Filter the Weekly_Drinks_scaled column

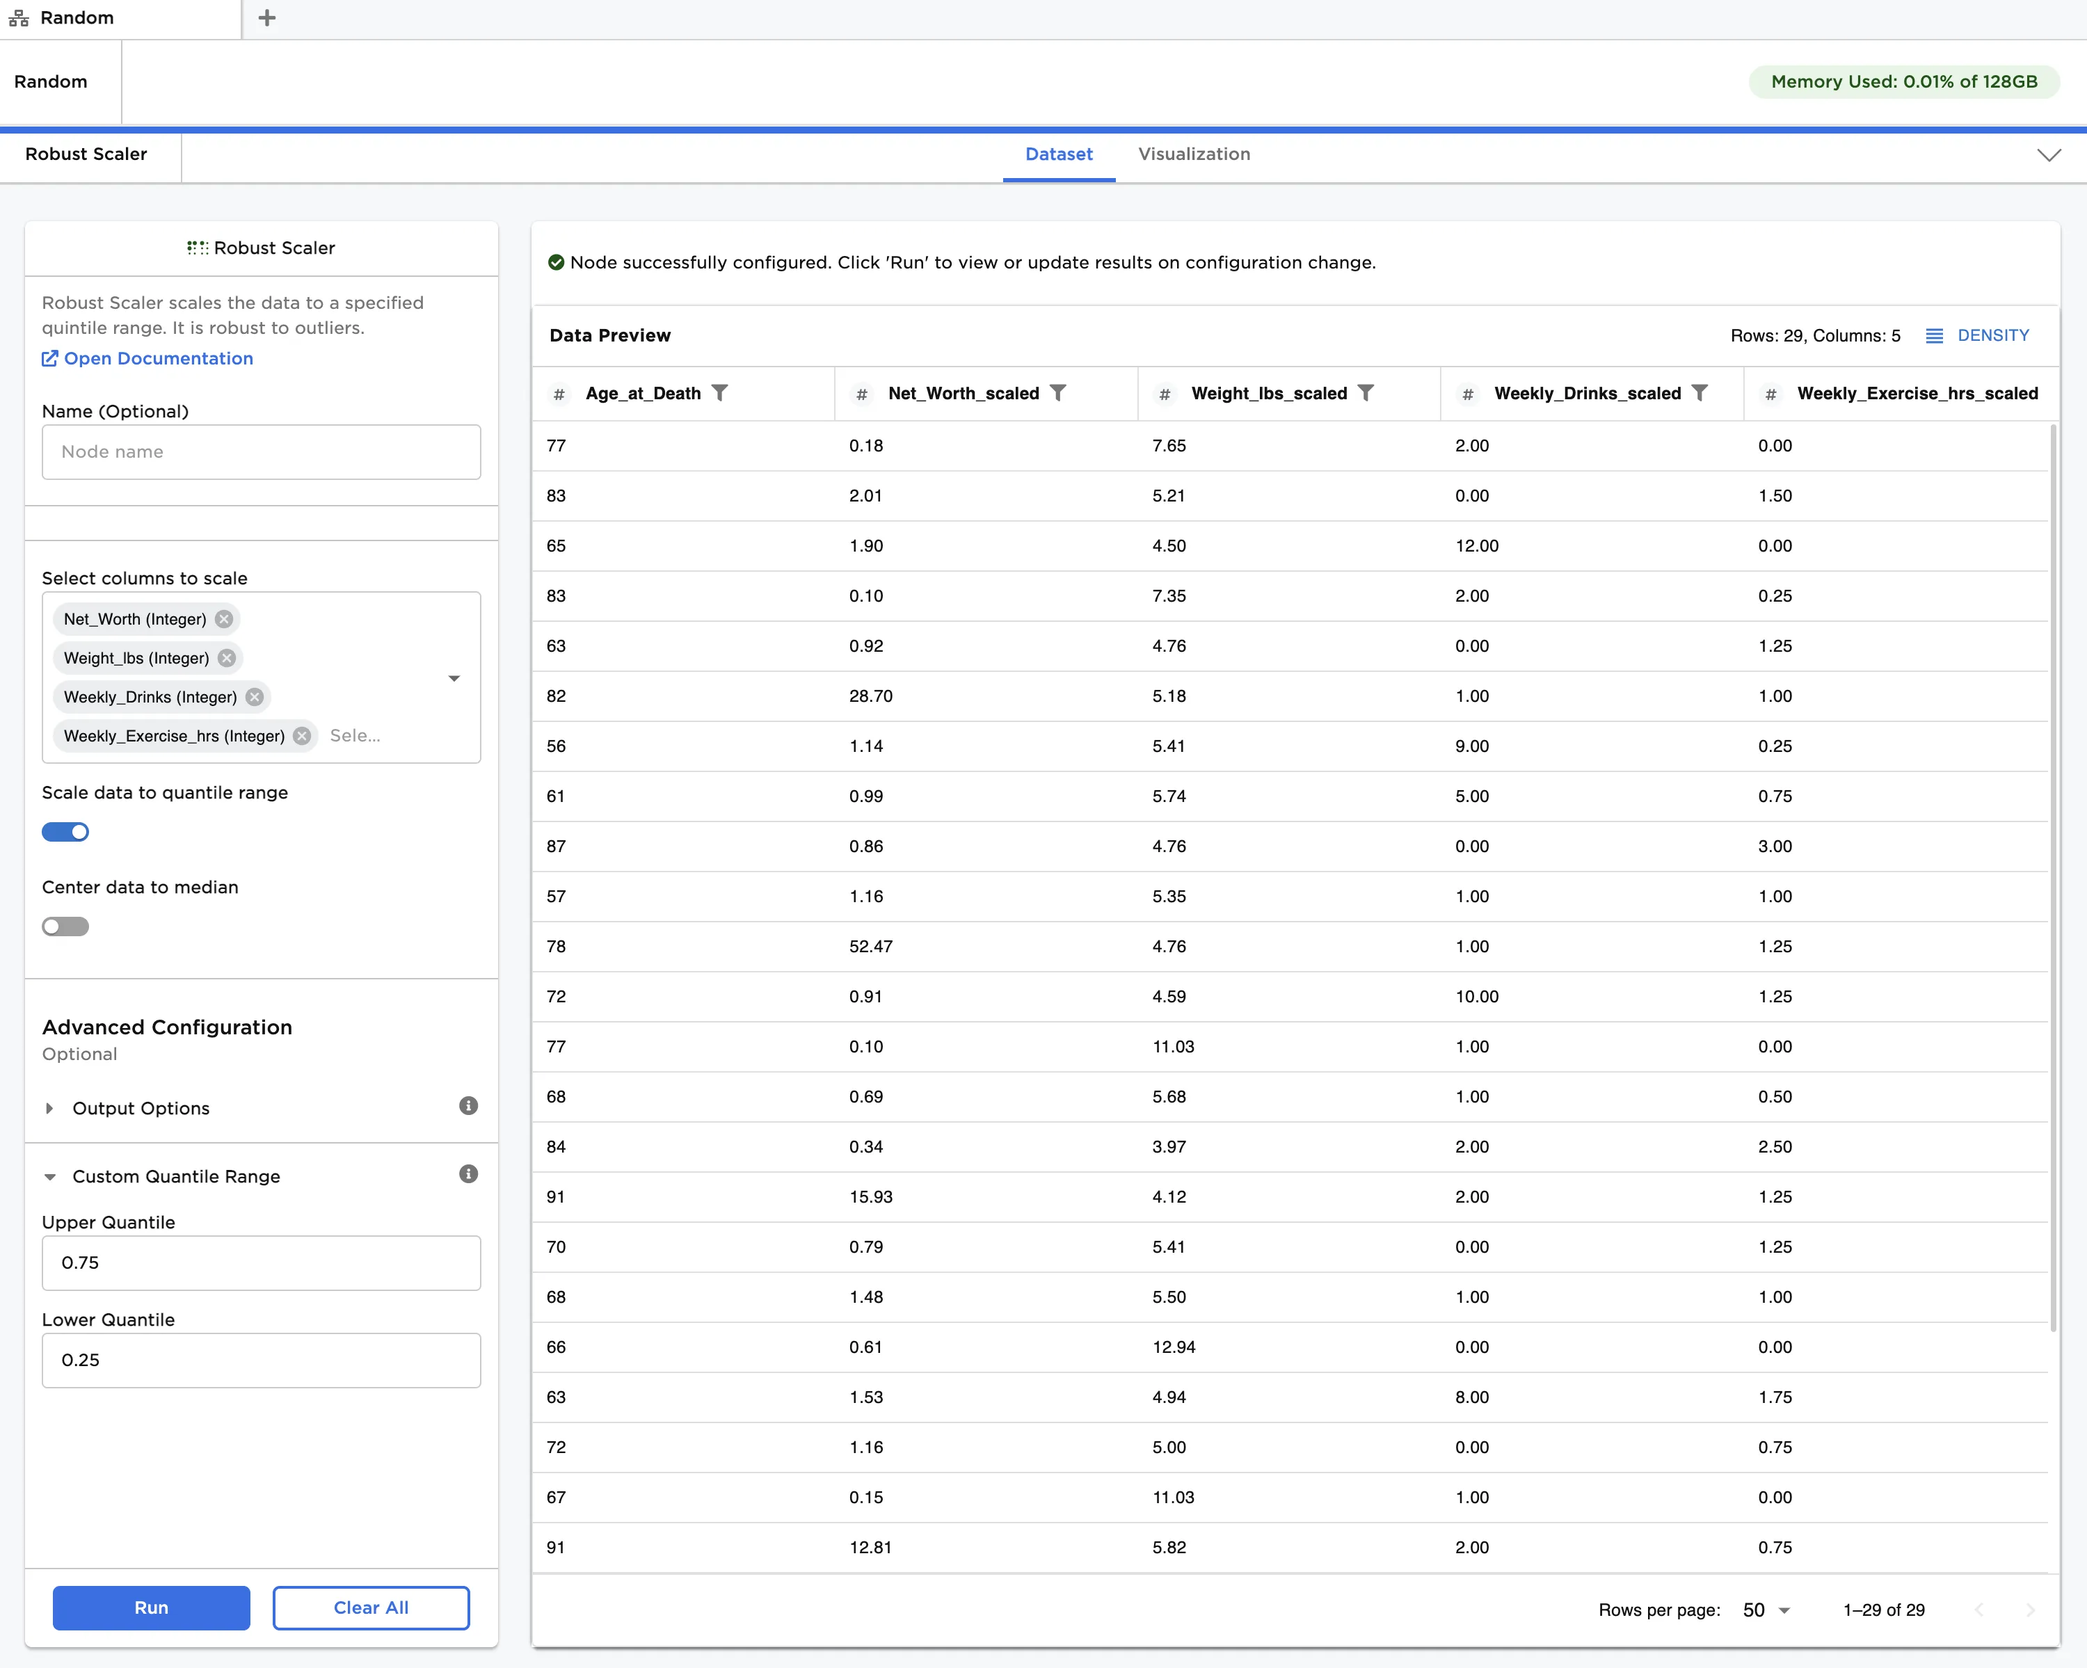tap(1699, 393)
